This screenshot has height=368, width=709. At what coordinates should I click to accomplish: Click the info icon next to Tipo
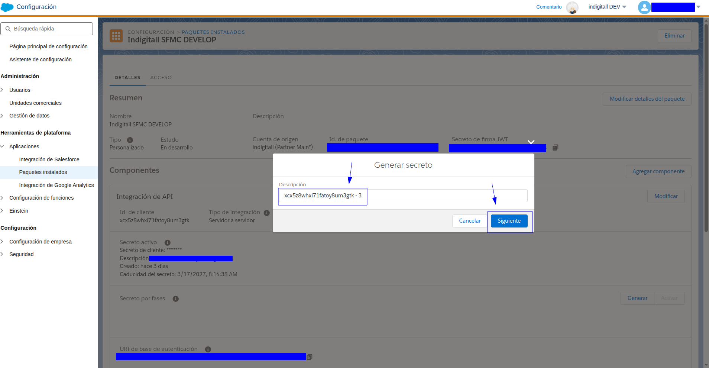(130, 140)
